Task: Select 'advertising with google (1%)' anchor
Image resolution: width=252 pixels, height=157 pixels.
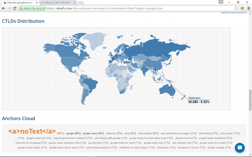Action: pyautogui.click(x=111, y=138)
